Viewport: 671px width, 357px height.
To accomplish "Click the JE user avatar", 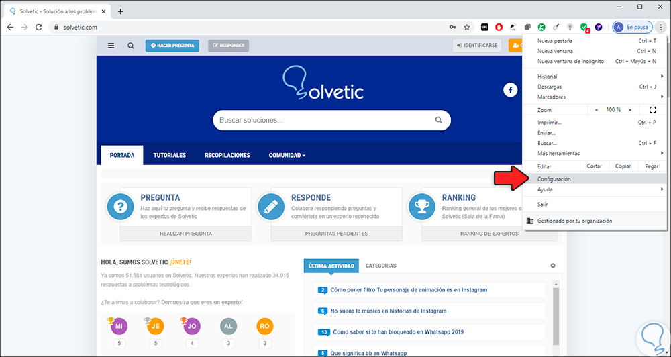I will 156,326.
